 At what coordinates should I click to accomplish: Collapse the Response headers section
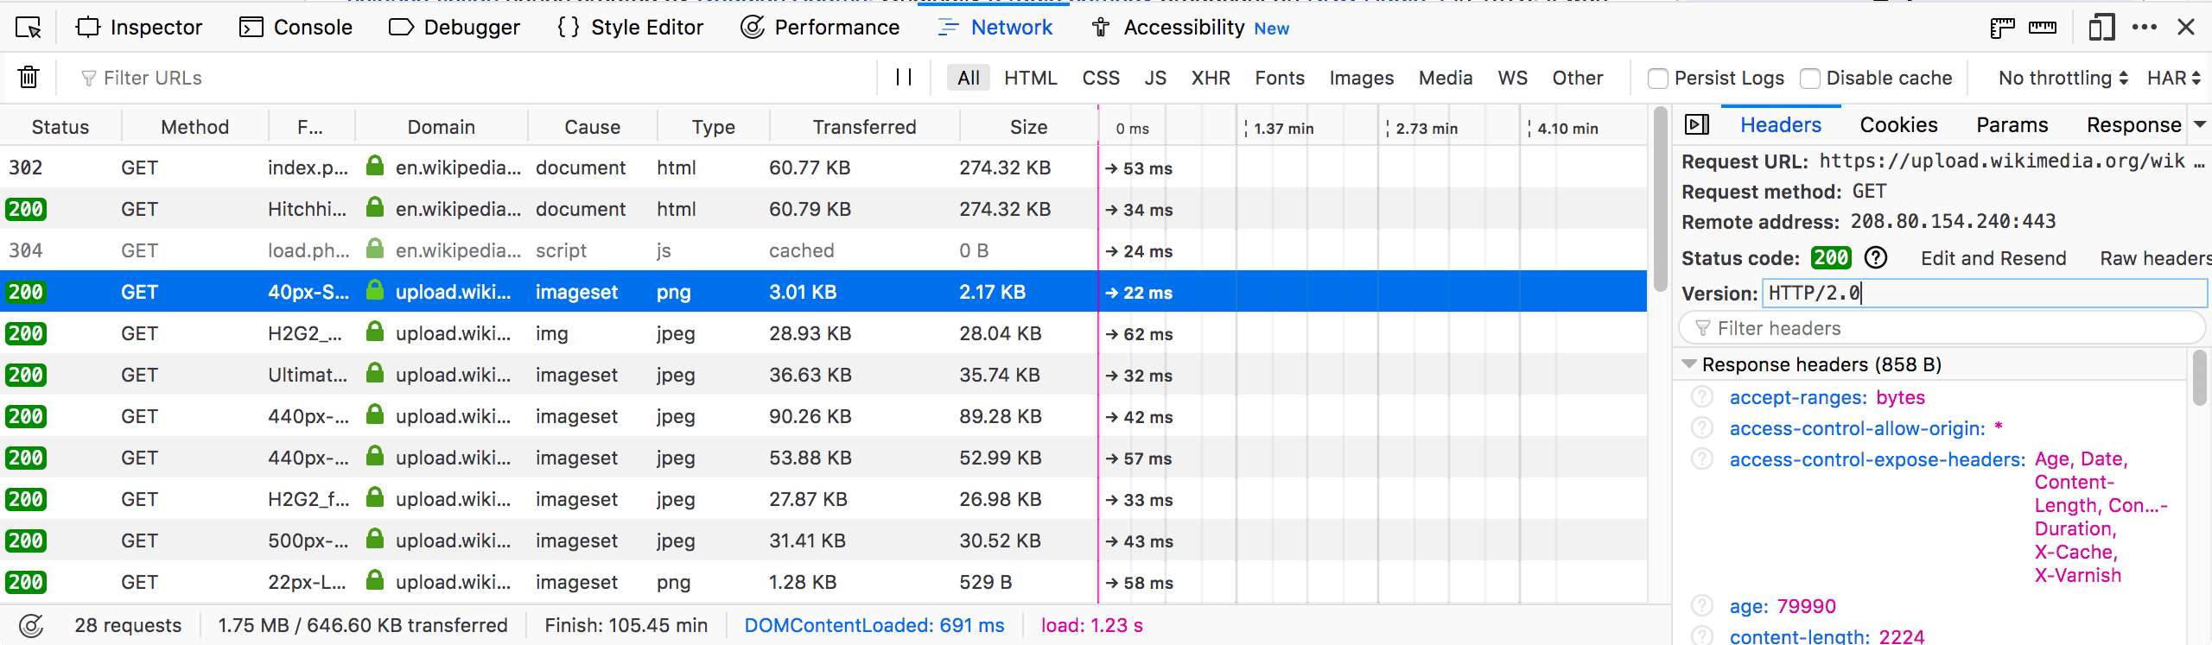(x=1689, y=364)
